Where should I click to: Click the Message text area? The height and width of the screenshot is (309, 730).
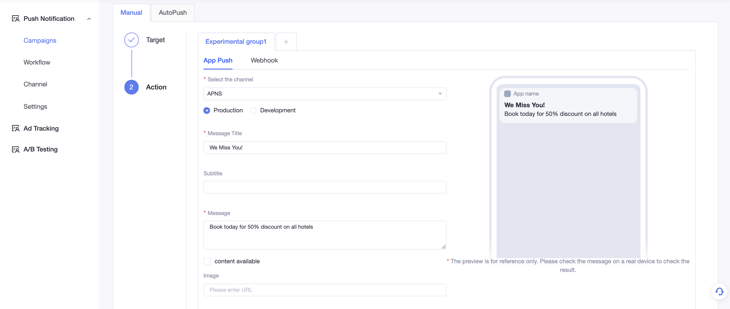325,235
